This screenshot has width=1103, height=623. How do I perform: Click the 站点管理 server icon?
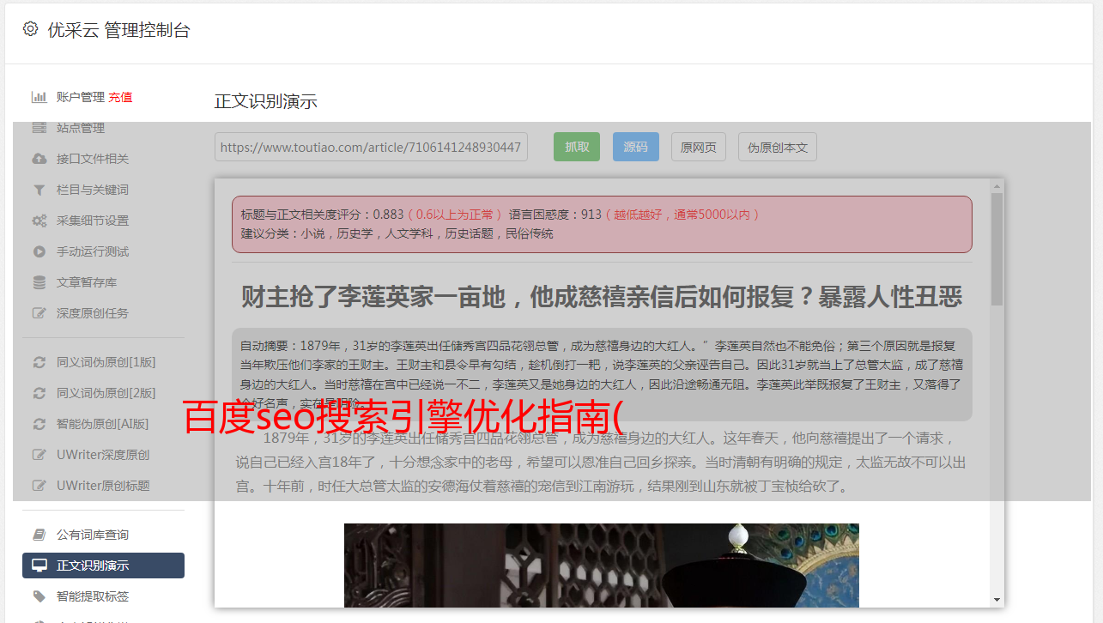click(x=39, y=128)
